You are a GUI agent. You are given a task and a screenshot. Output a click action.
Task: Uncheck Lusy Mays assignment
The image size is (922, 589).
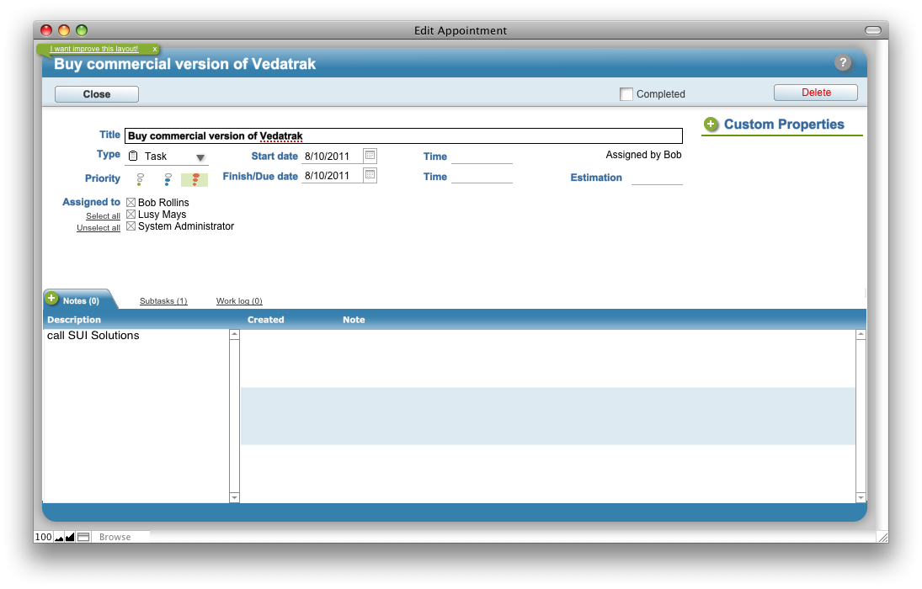point(131,215)
